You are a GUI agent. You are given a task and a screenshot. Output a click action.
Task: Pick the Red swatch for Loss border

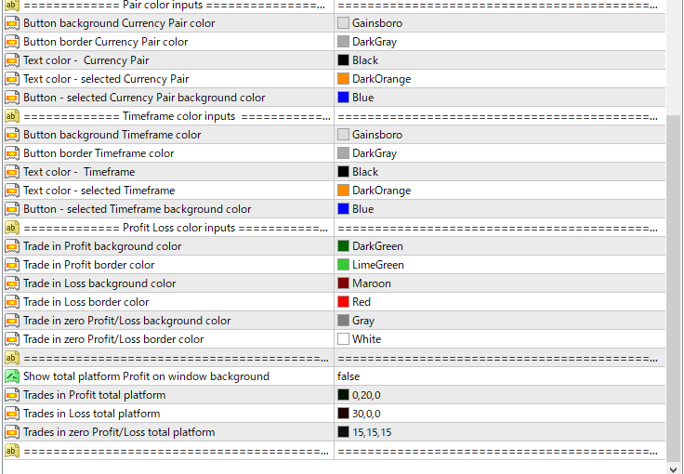pyautogui.click(x=343, y=302)
